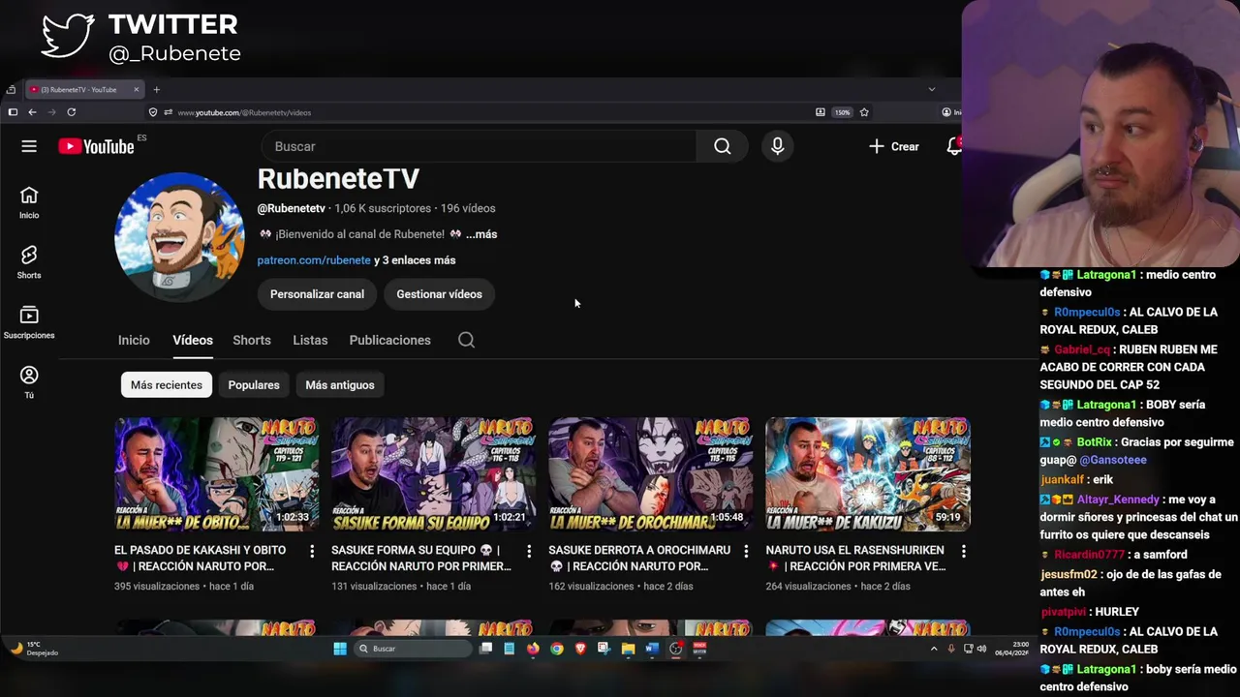The height and width of the screenshot is (697, 1240).
Task: Toggle the browser sidebar panel icon
Action: 13,112
